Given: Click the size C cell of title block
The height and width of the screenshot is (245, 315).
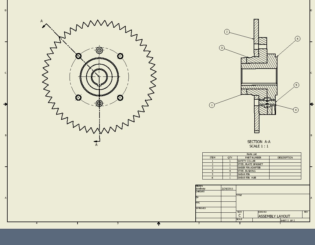Looking at the screenshot, I should point(240,215).
